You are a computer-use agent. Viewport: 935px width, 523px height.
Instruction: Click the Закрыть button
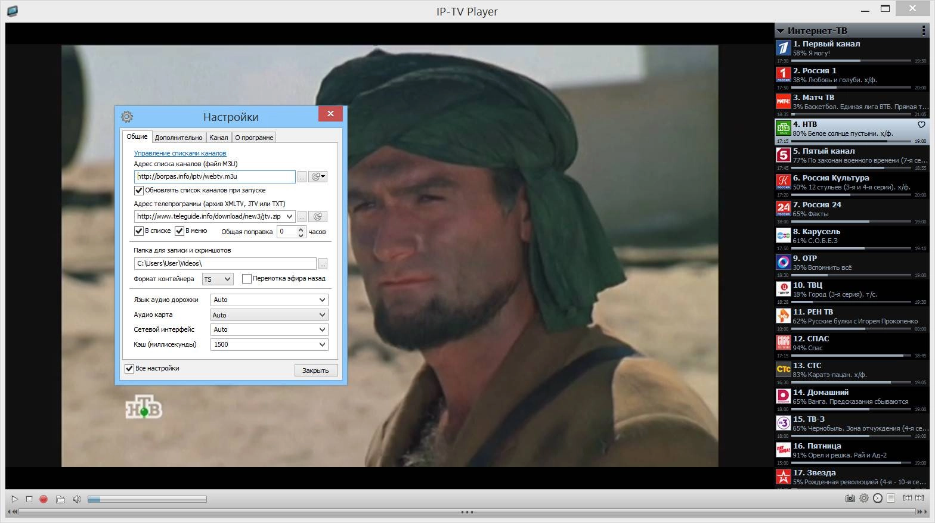(x=315, y=371)
